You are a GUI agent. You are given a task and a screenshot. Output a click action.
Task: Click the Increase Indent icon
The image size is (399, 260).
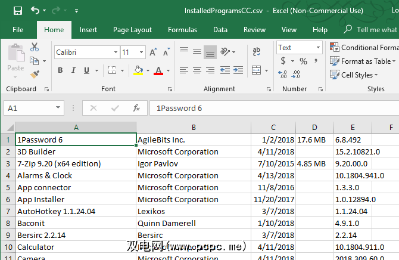[237, 70]
